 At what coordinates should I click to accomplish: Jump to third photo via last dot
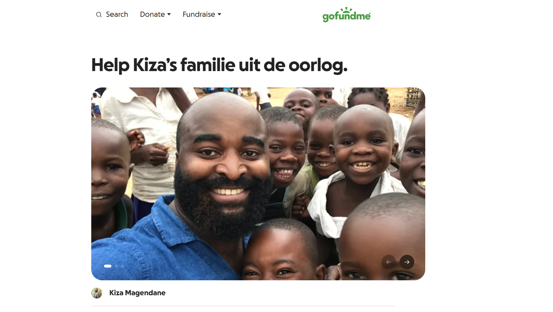click(x=123, y=266)
